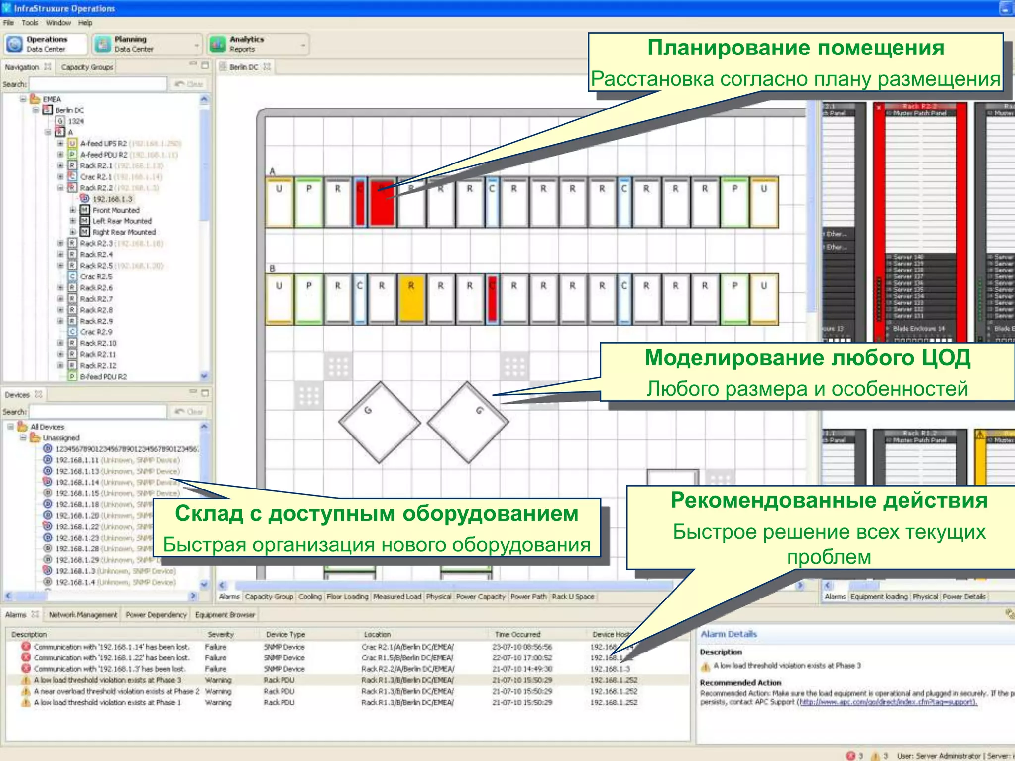The height and width of the screenshot is (761, 1015).
Task: Click the Operations Data Center icon
Action: (15, 44)
